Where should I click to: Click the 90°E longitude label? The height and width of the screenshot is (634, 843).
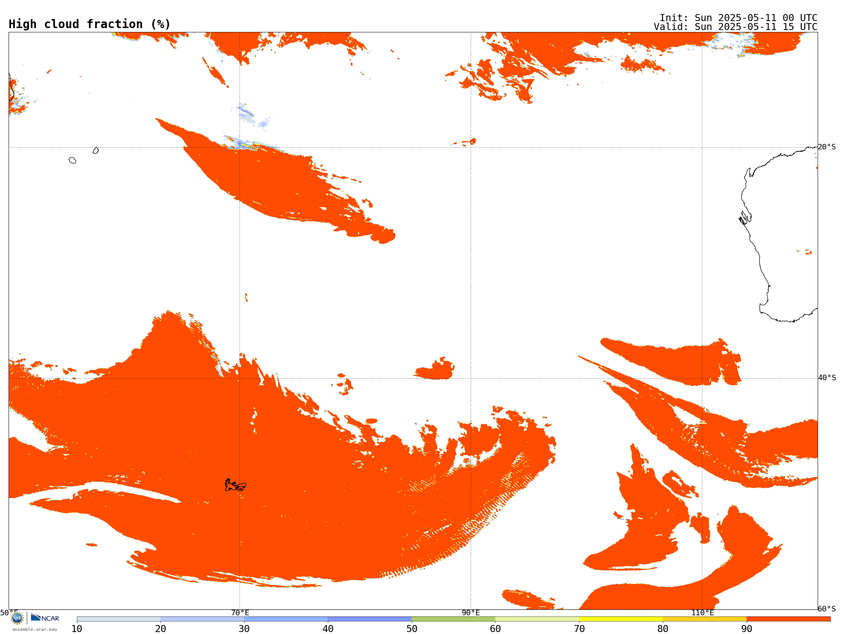(x=471, y=613)
